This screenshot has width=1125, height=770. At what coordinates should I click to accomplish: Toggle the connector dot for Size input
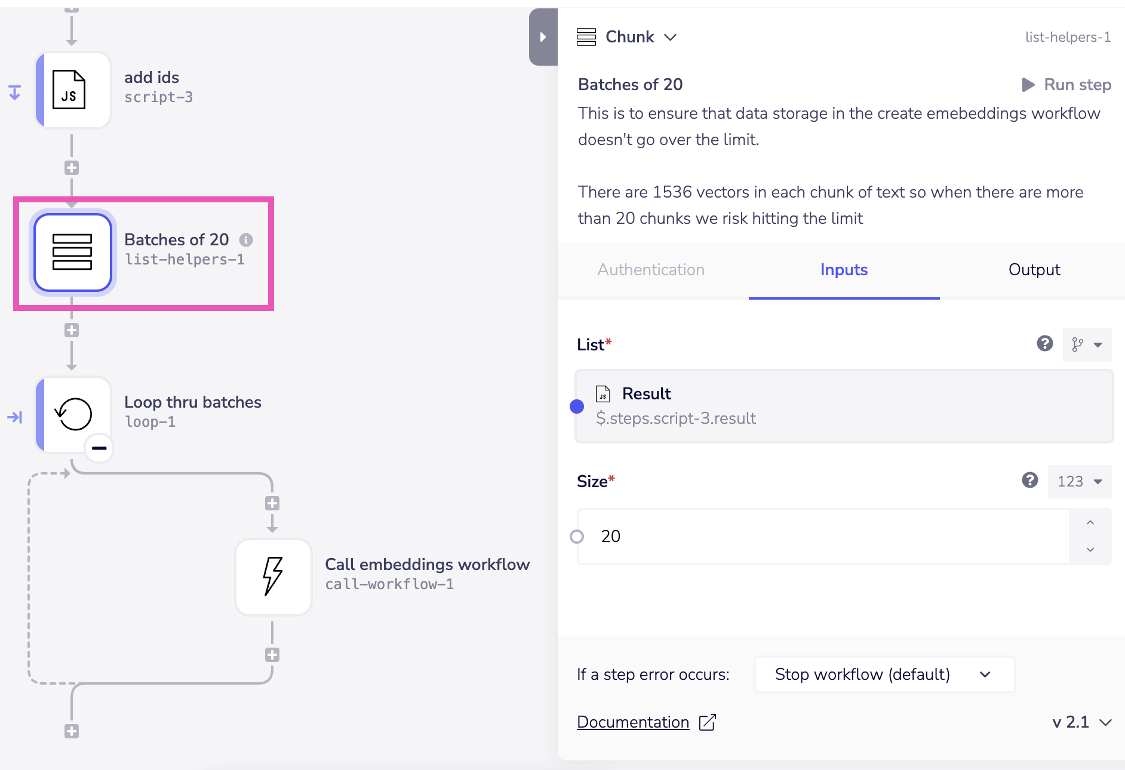(x=577, y=537)
